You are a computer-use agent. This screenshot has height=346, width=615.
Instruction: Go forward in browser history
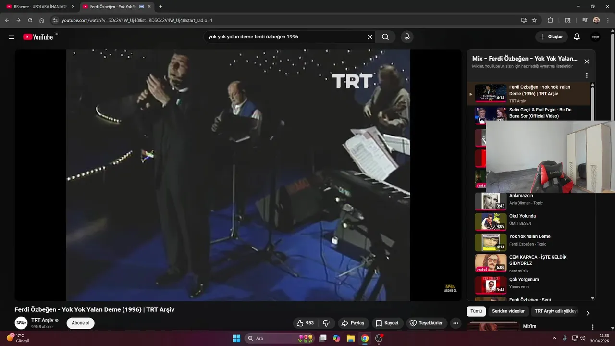point(18,20)
